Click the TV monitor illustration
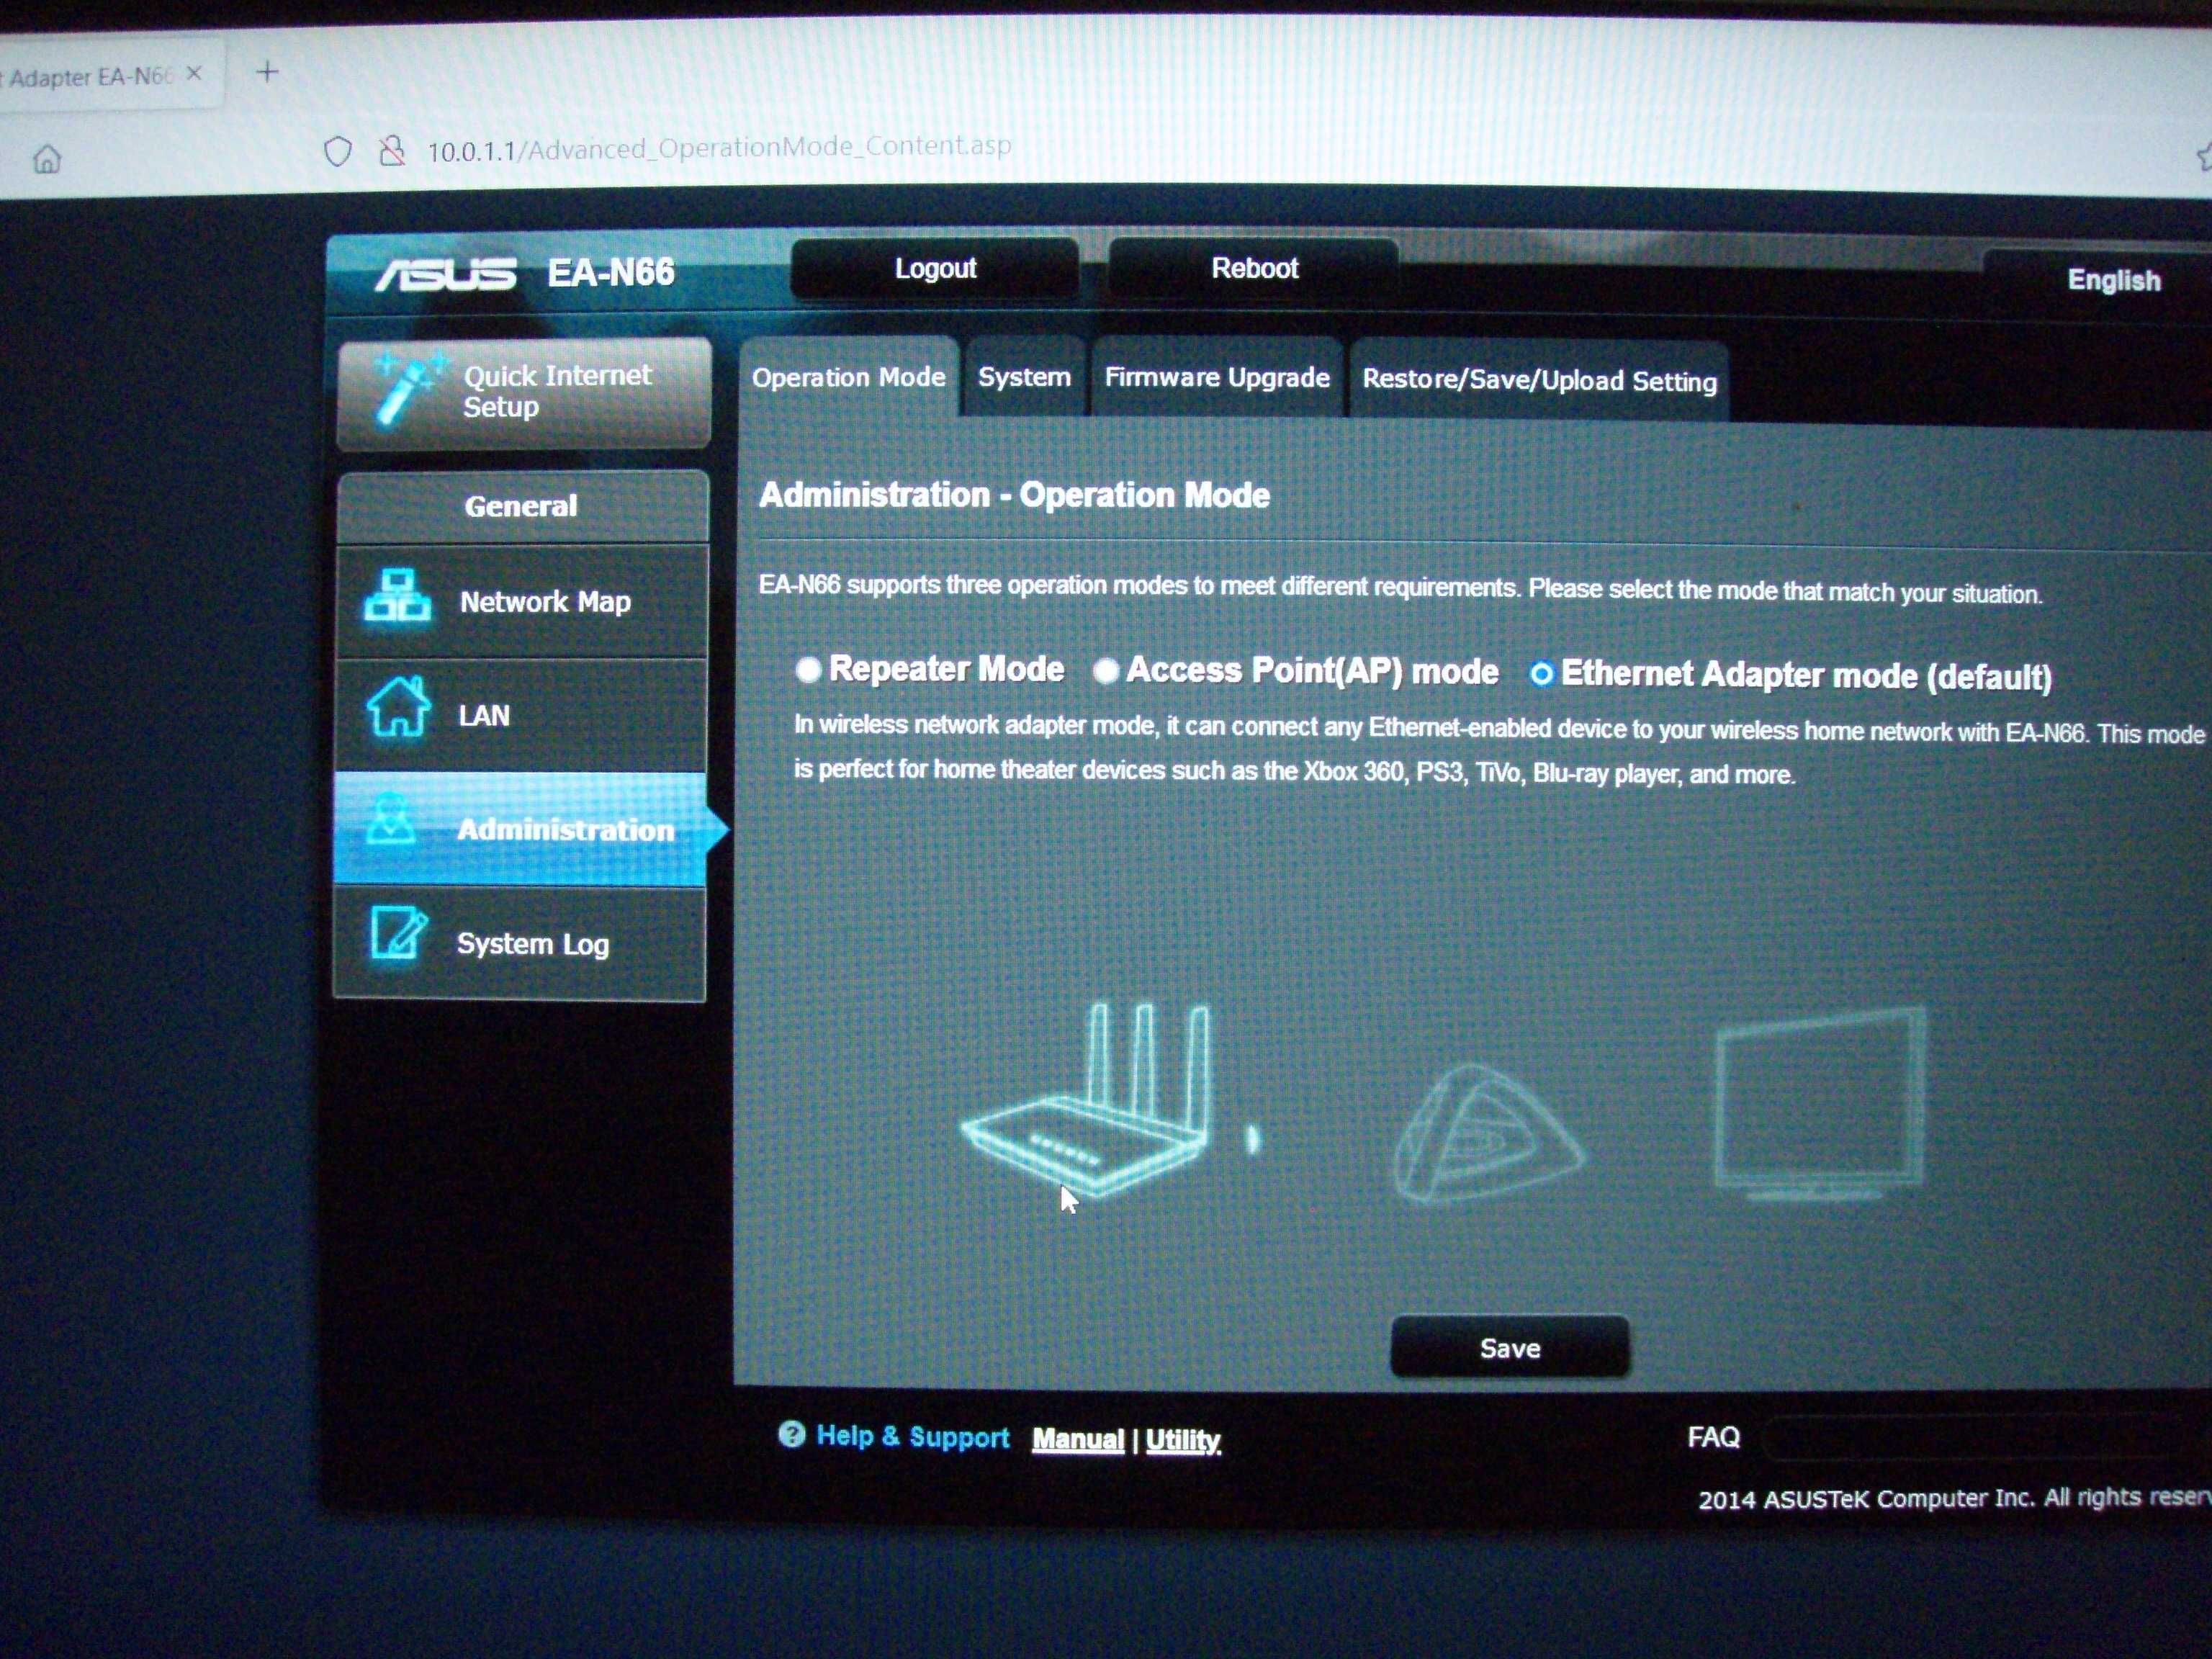The width and height of the screenshot is (2212, 1659). tap(1819, 1105)
